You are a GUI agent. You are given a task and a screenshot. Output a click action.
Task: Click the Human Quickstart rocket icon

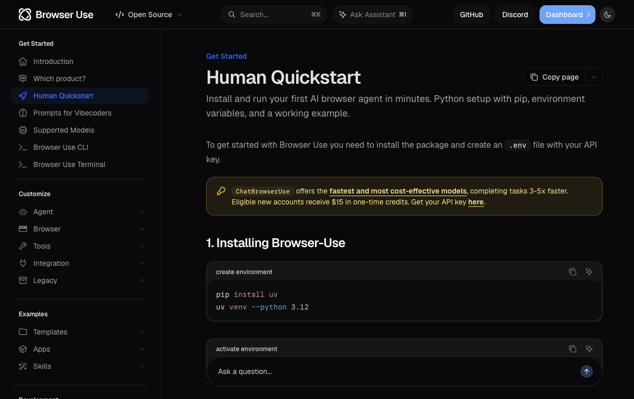pos(23,96)
